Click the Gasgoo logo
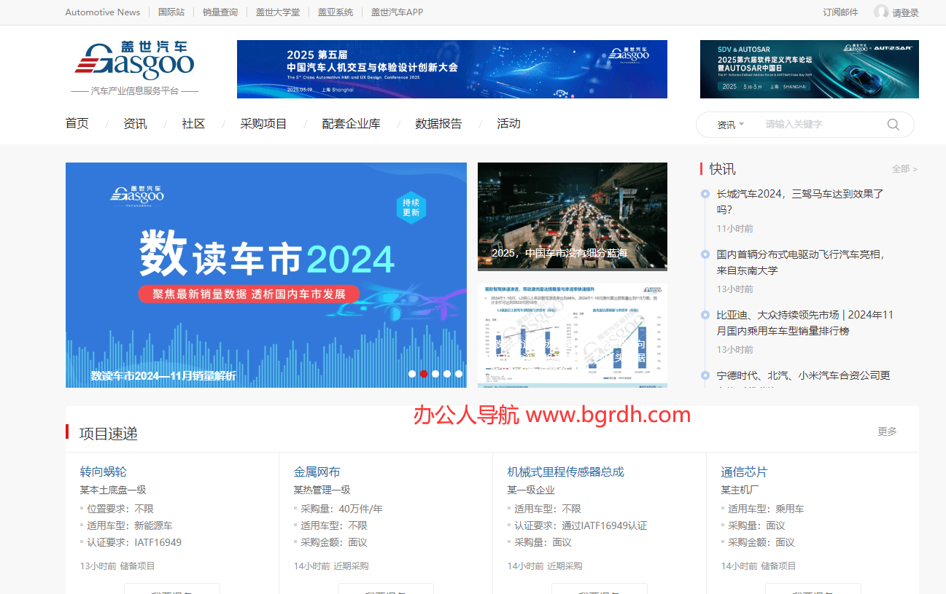 point(135,63)
